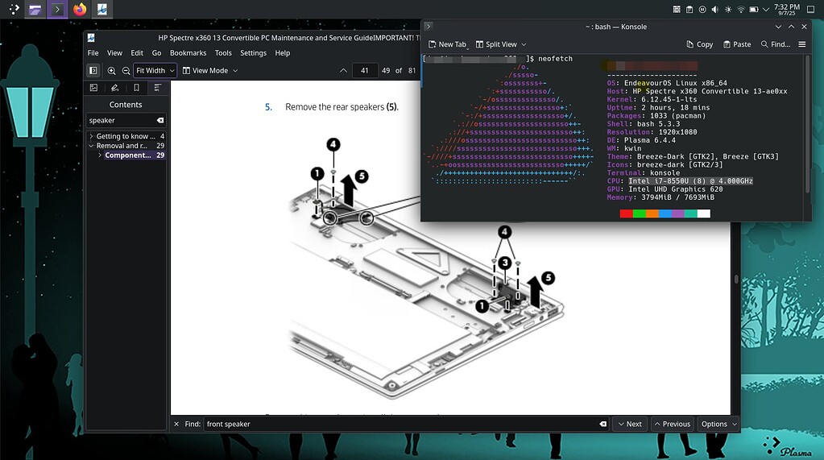Click the 'front speaker' find input field
Screen dimensions: 824x460
[399, 424]
